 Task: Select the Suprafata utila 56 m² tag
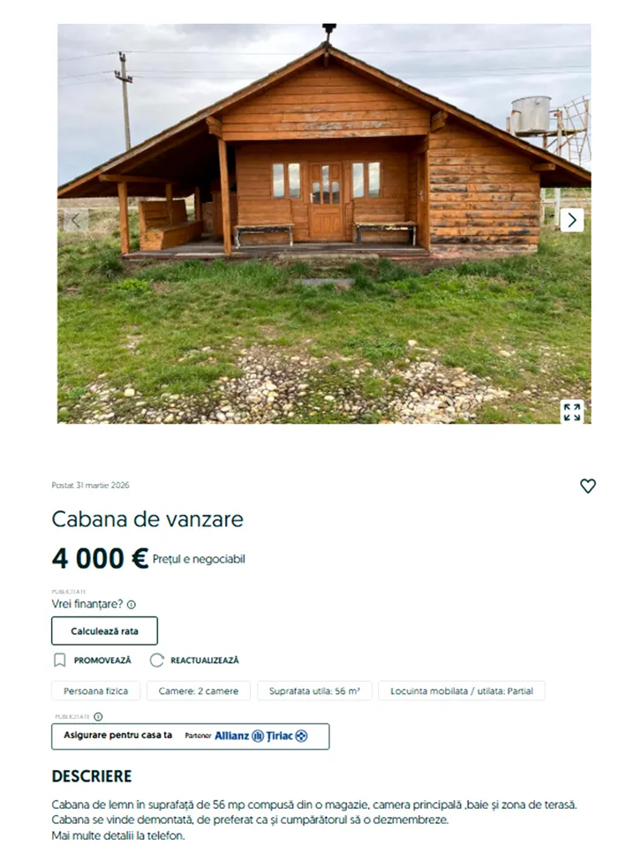[314, 691]
